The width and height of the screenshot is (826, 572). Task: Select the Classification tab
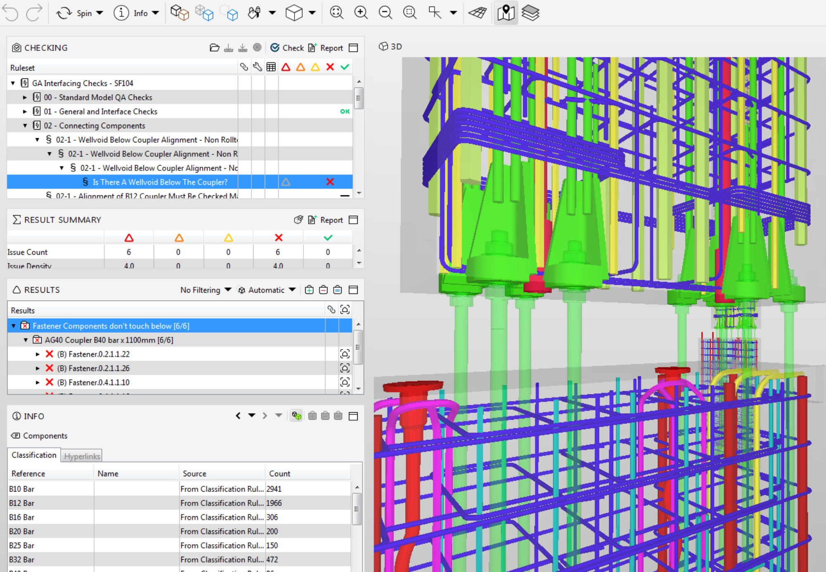click(x=34, y=455)
